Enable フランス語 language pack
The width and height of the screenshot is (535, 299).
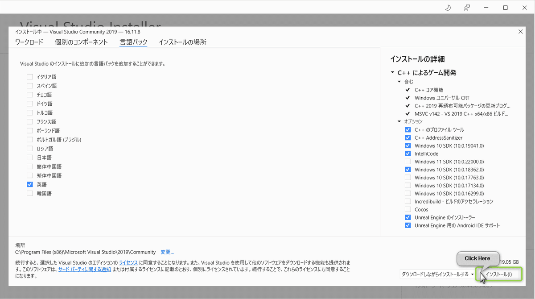tap(30, 121)
